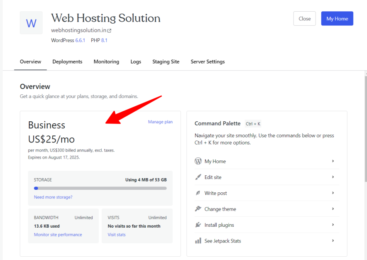
Task: Open webhostingsolution.in via the external link icon
Action: [x=109, y=30]
